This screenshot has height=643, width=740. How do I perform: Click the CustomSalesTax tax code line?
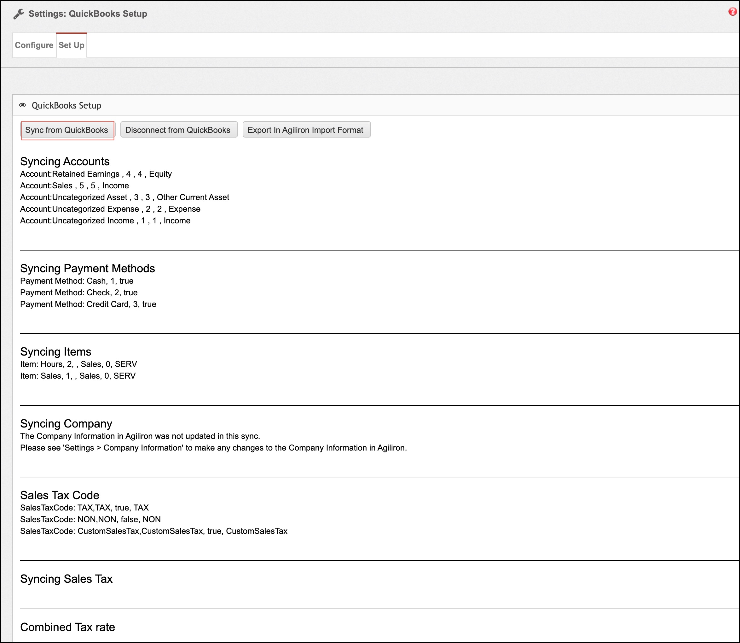(154, 531)
